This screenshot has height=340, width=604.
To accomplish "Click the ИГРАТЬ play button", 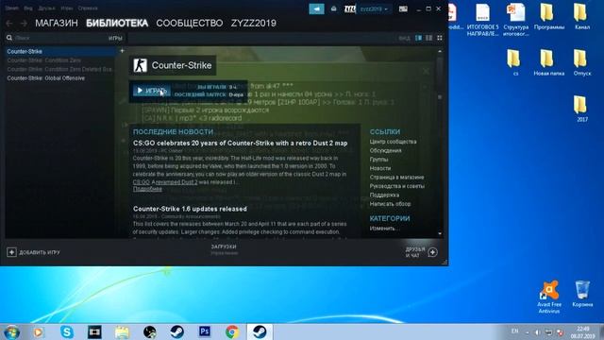I will [151, 91].
